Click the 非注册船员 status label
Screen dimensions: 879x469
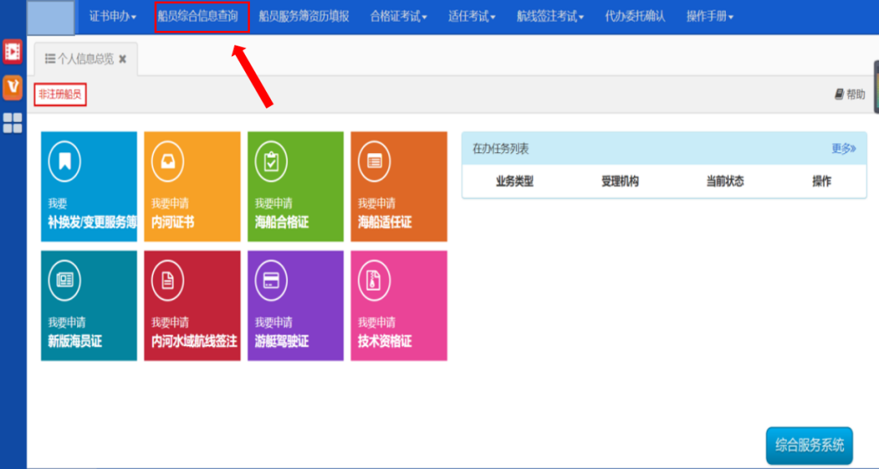(60, 94)
